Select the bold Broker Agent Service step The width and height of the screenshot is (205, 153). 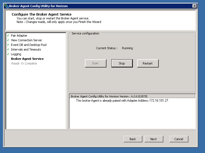(27, 59)
